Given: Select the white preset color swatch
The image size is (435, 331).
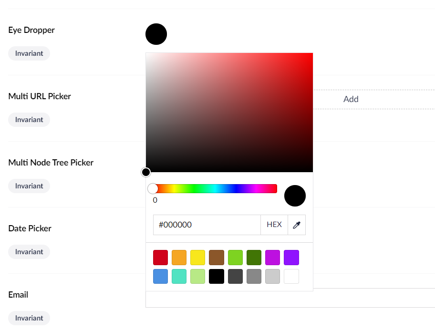Looking at the screenshot, I should tap(291, 276).
